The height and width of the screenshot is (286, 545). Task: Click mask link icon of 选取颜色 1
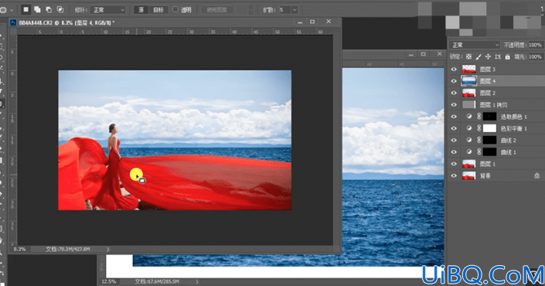point(479,117)
